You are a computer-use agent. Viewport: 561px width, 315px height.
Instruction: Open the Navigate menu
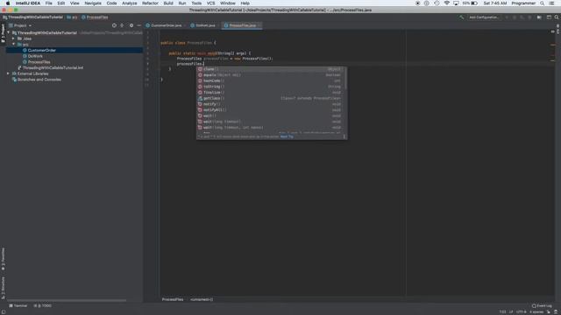(x=93, y=3)
